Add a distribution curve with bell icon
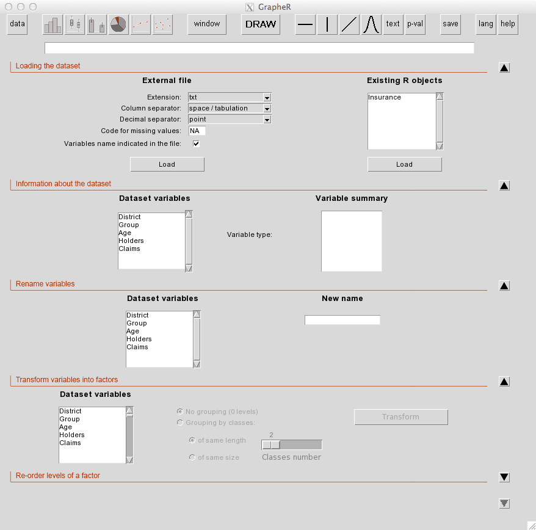This screenshot has width=536, height=530. click(371, 24)
